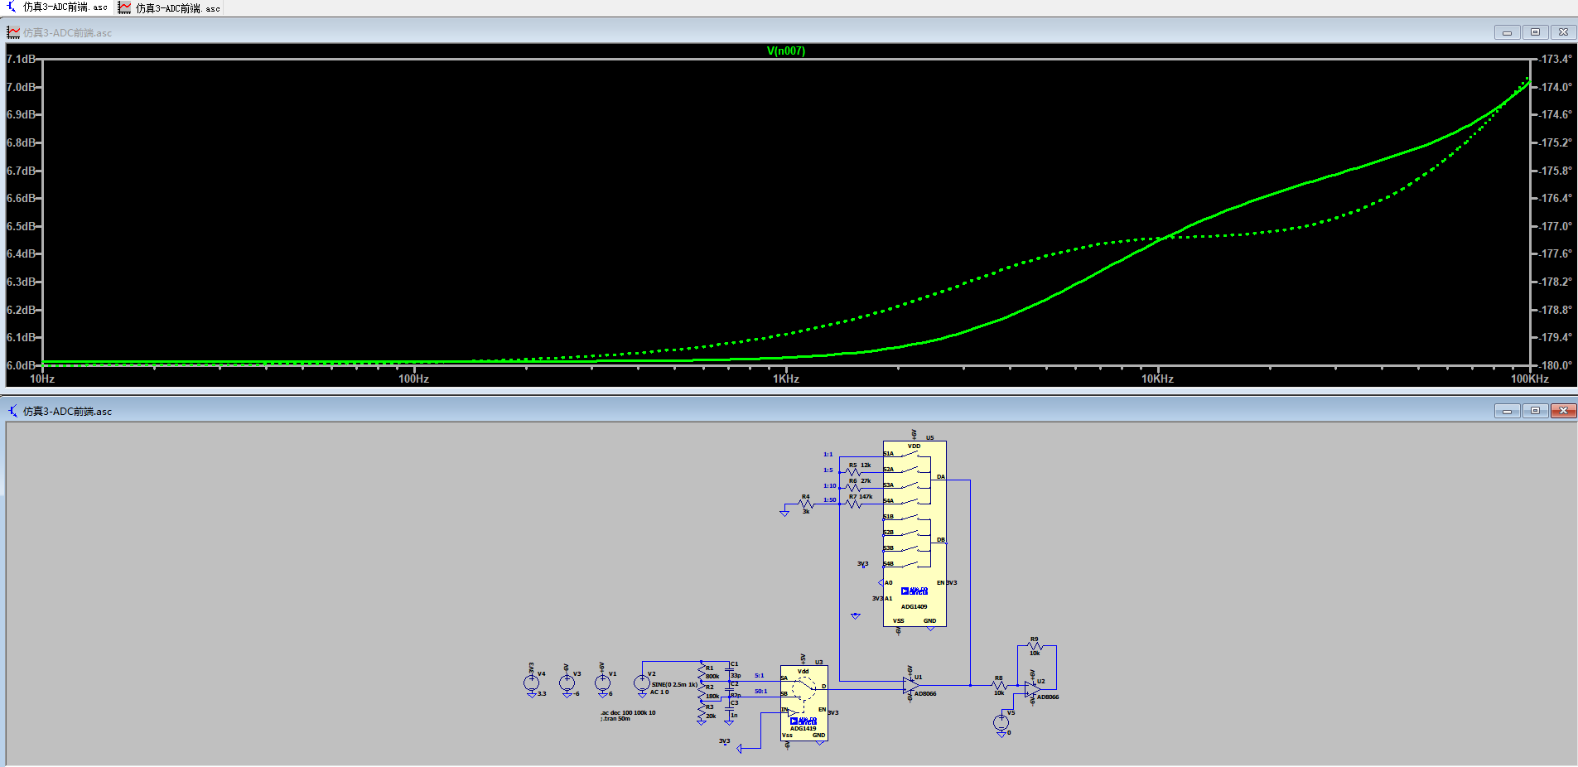Select the V5 voltage source symbol

click(1001, 722)
